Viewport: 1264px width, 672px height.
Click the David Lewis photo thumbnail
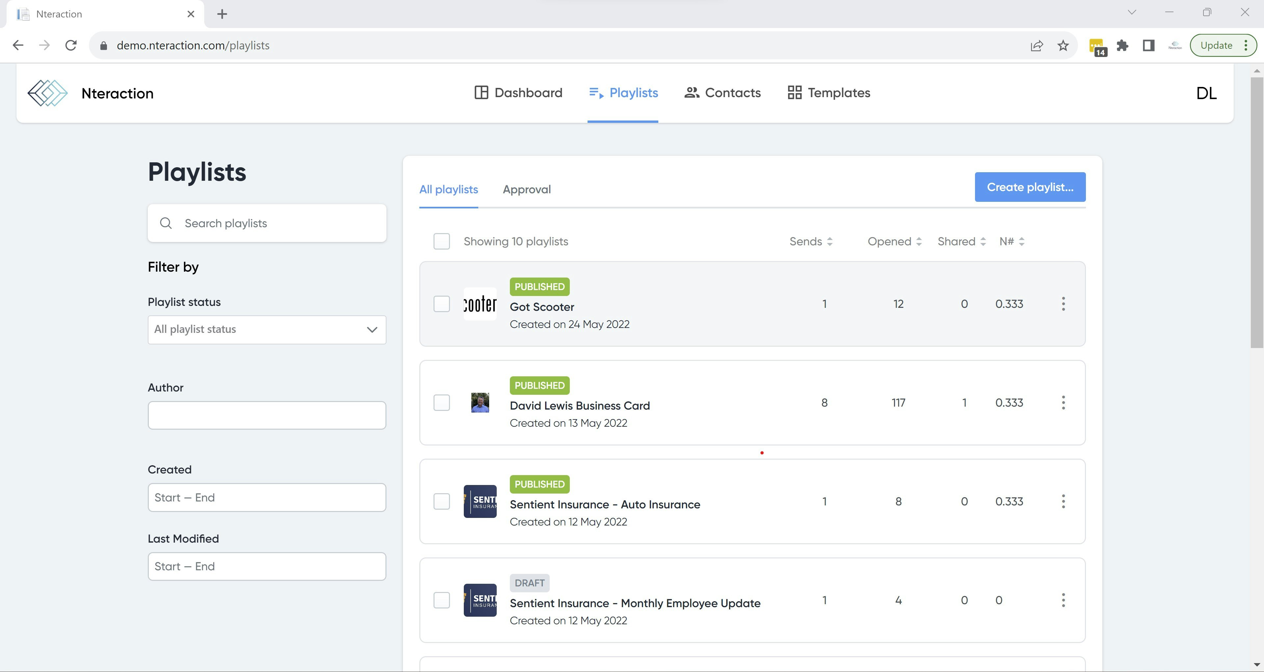click(x=480, y=403)
